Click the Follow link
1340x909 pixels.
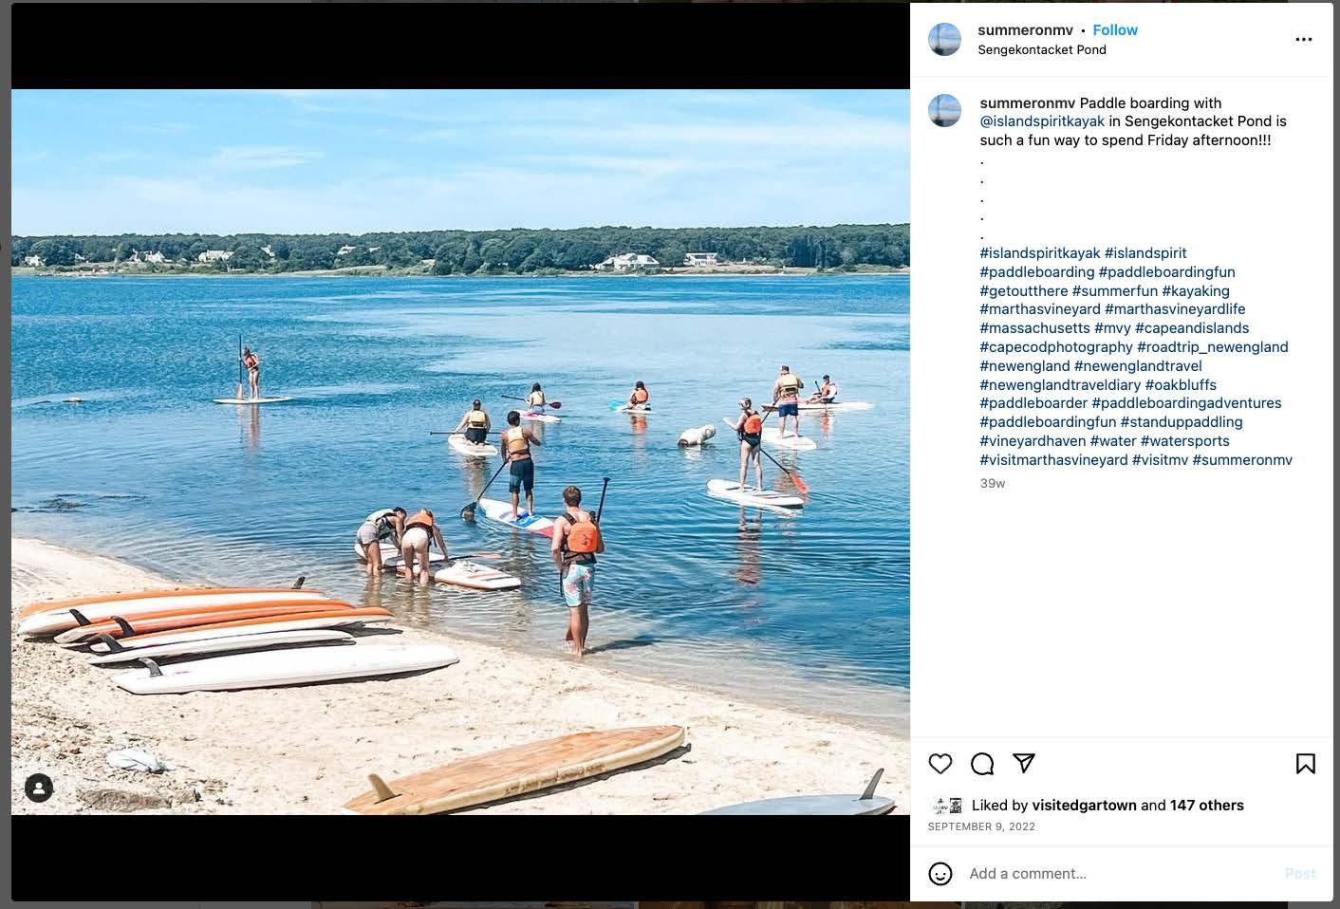point(1115,30)
